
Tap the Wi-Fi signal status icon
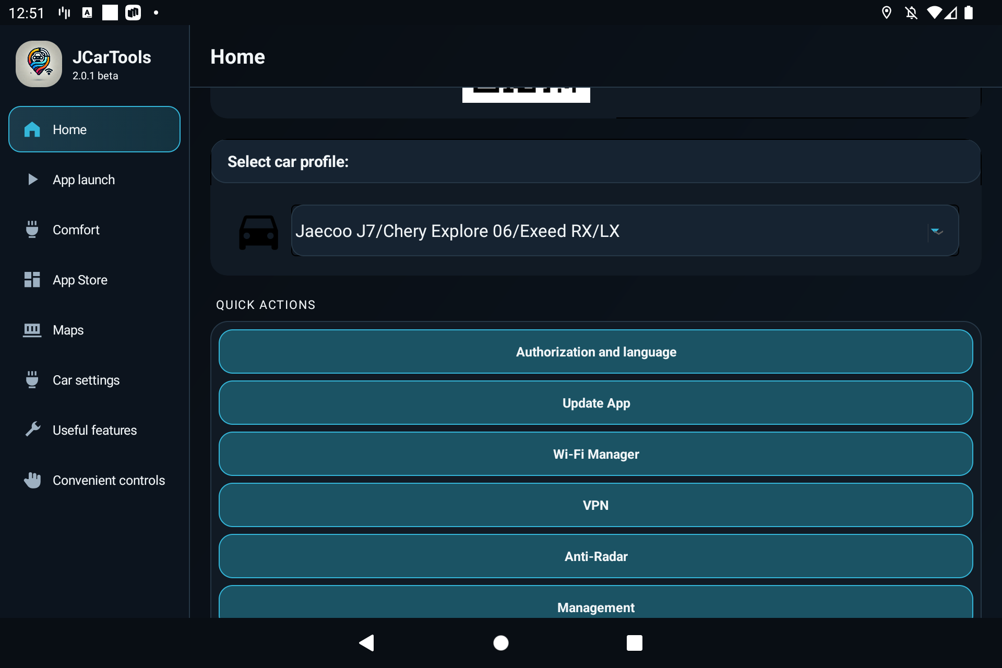coord(934,13)
